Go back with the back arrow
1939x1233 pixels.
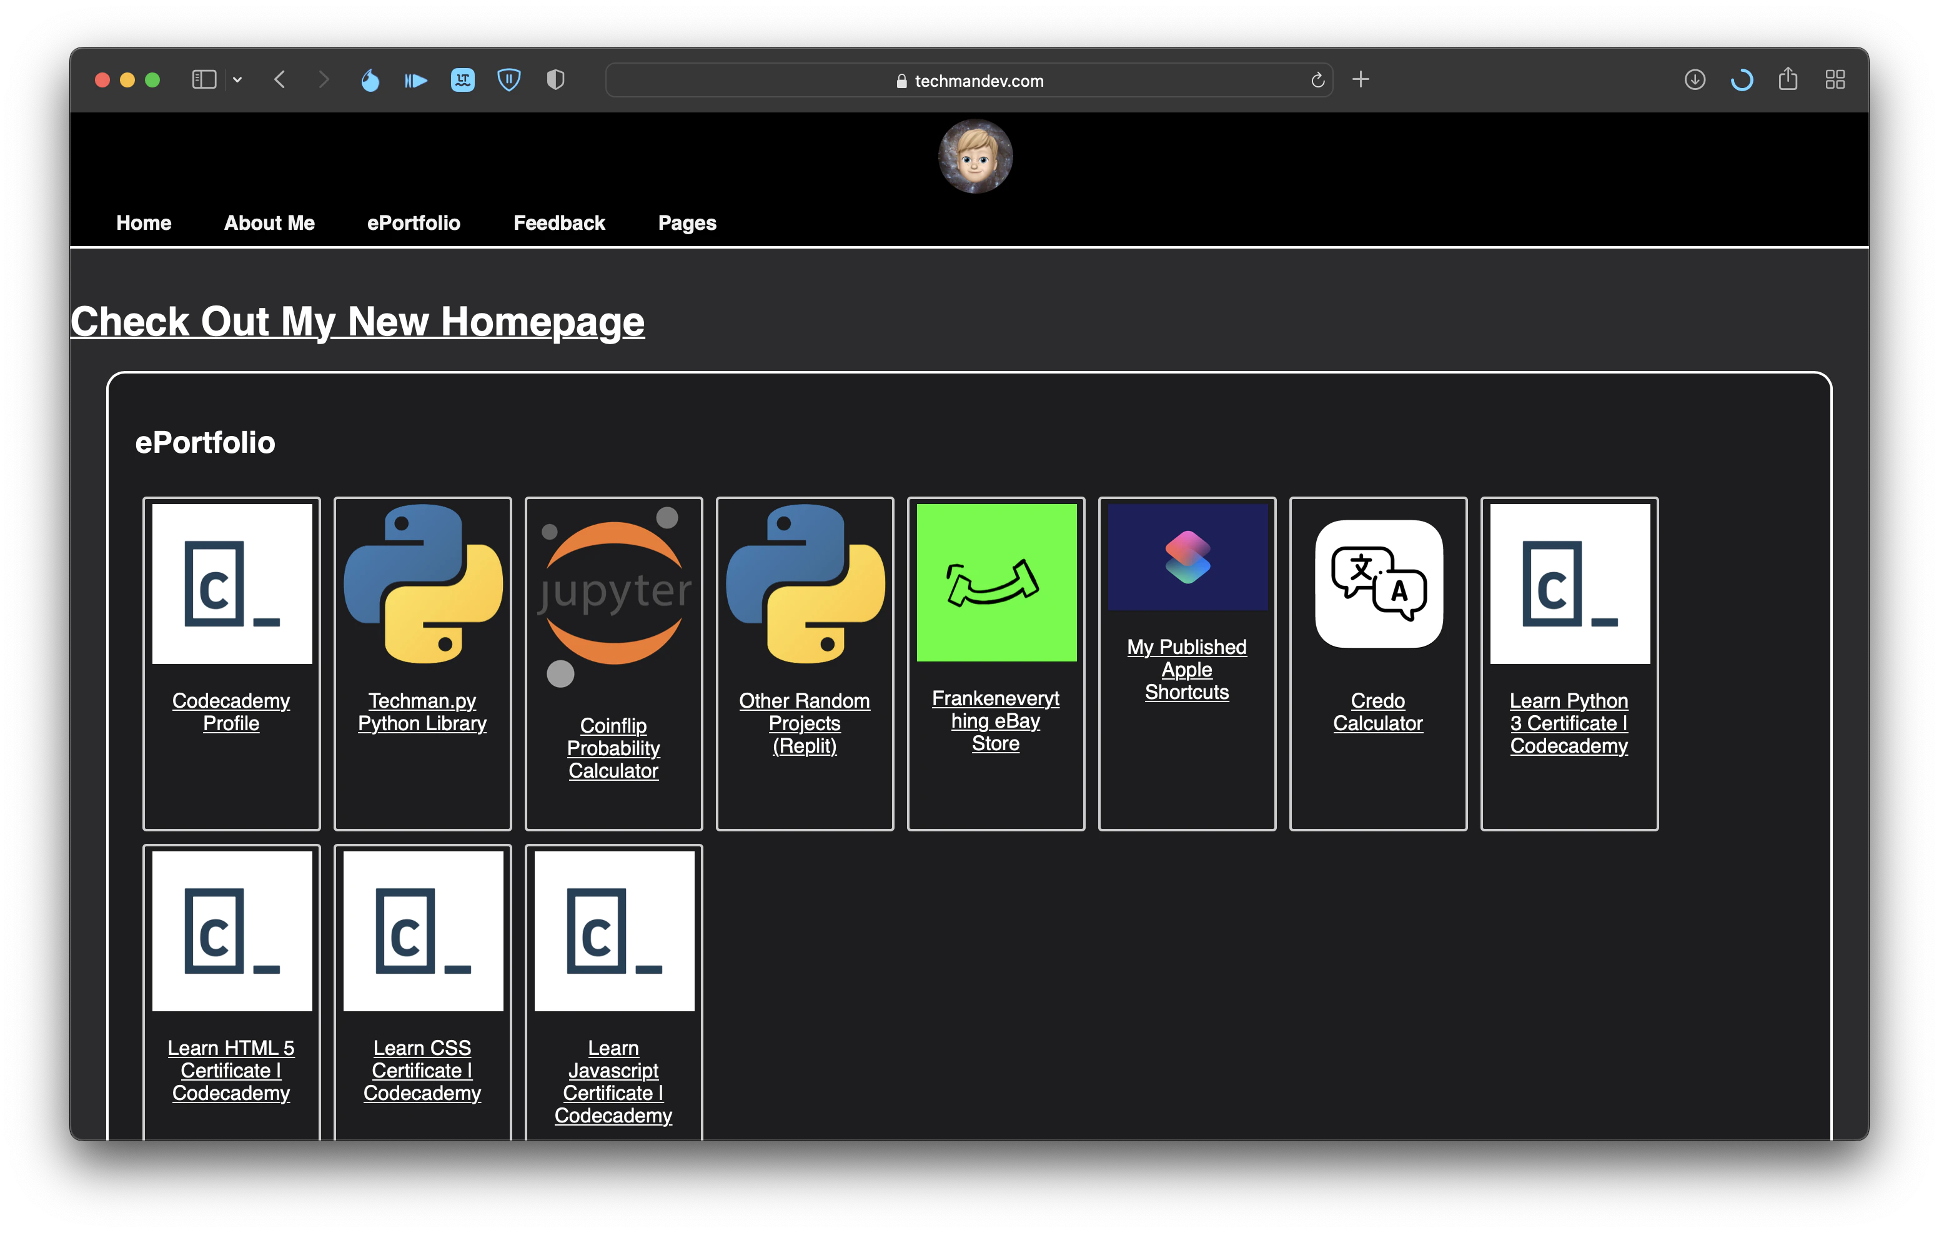point(280,80)
